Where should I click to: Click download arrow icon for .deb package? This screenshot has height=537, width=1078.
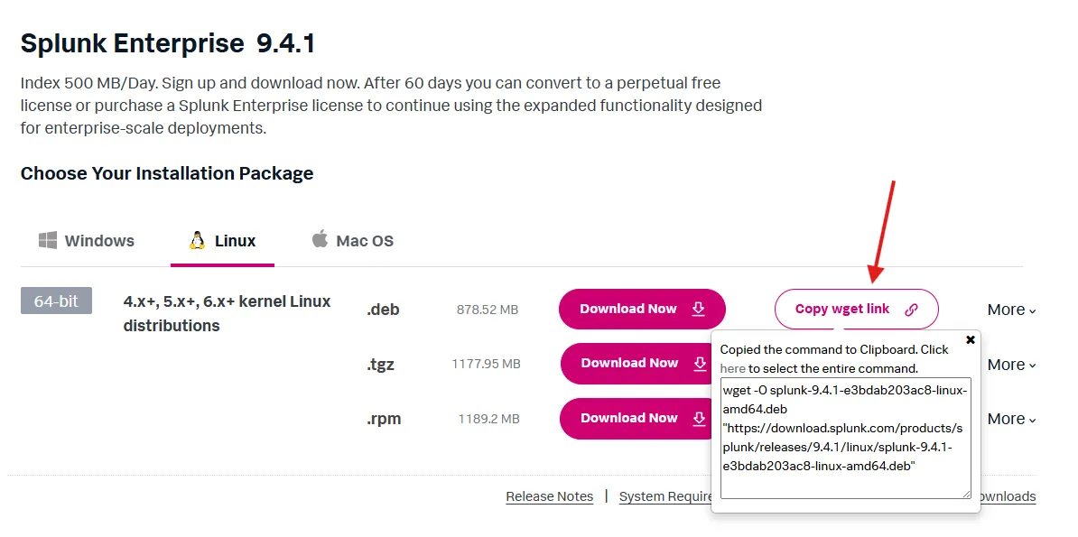tap(698, 309)
